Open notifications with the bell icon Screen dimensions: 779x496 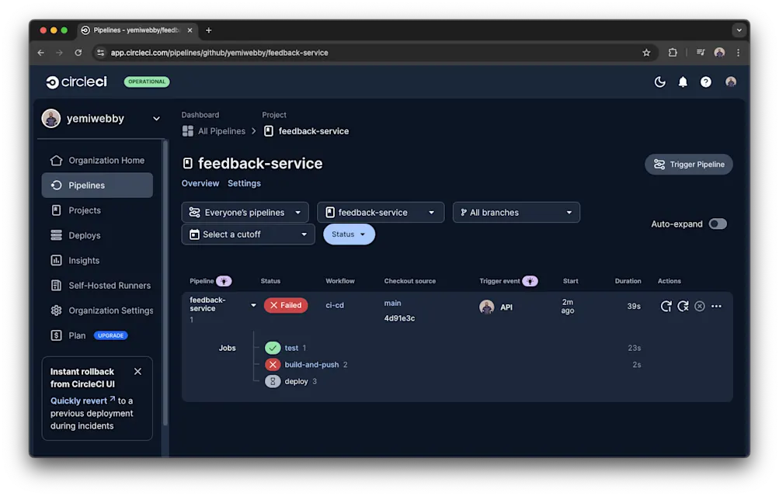click(x=683, y=82)
